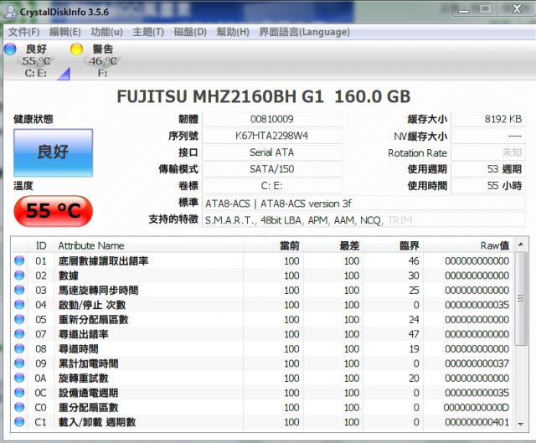Click the NV緩存大小 value field
The image size is (536, 443).
488,136
